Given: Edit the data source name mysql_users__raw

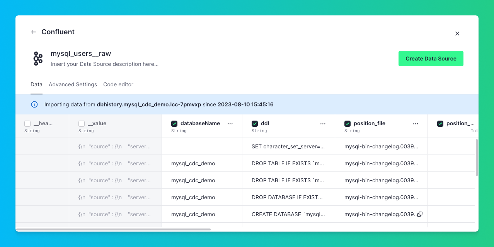Looking at the screenshot, I should pyautogui.click(x=81, y=54).
